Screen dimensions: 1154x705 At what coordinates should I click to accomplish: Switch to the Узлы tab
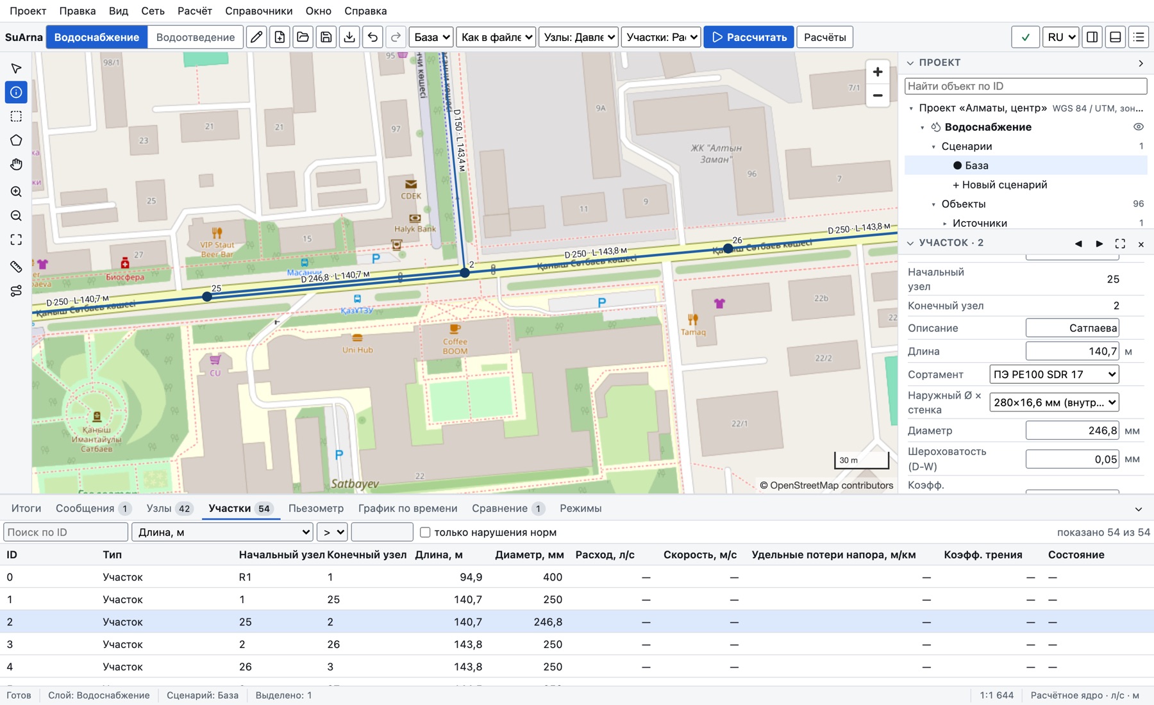pyautogui.click(x=169, y=508)
